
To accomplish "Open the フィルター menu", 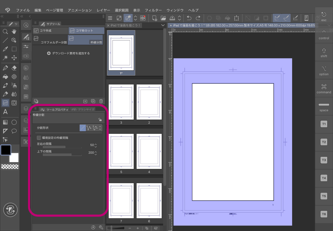I will [x=153, y=10].
